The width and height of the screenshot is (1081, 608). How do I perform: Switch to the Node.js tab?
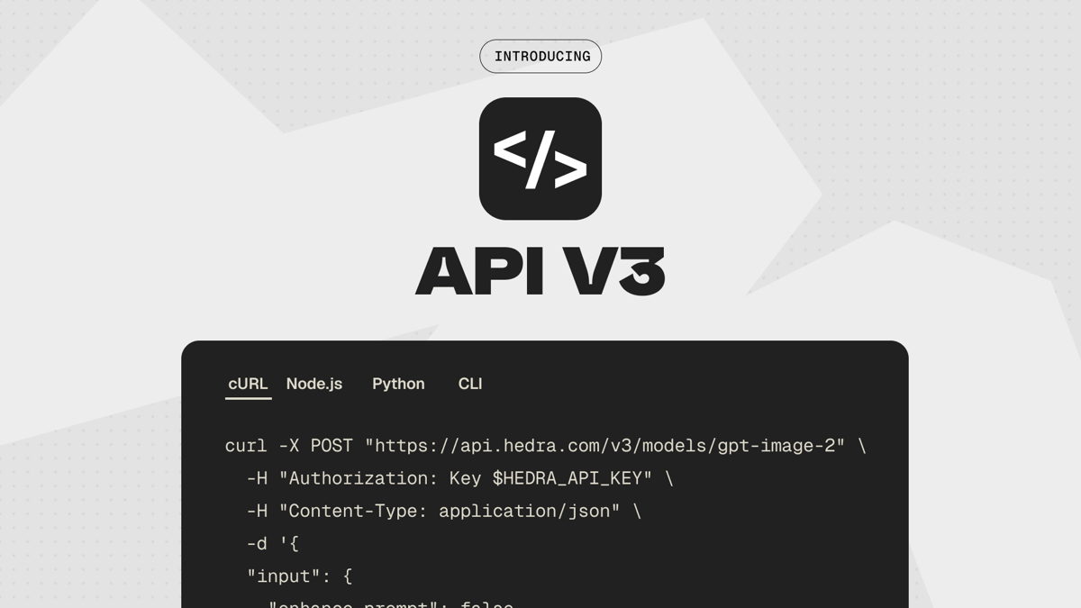pos(314,384)
